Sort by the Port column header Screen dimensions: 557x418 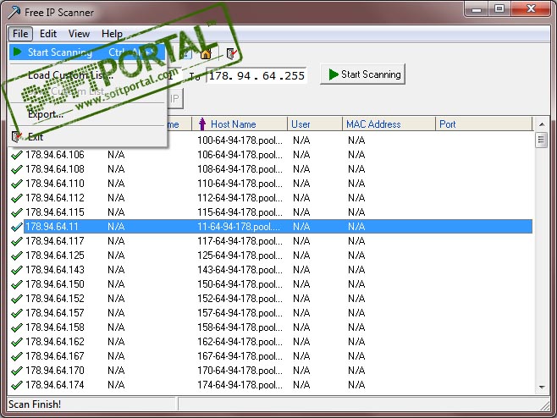pyautogui.click(x=484, y=124)
